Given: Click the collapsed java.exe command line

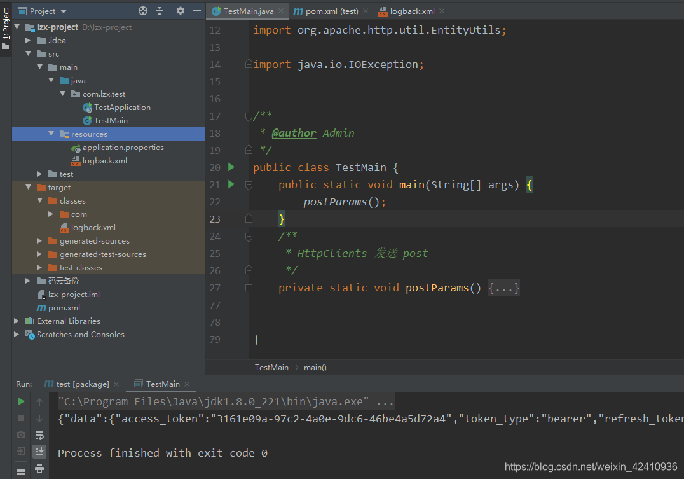Looking at the screenshot, I should (226, 402).
